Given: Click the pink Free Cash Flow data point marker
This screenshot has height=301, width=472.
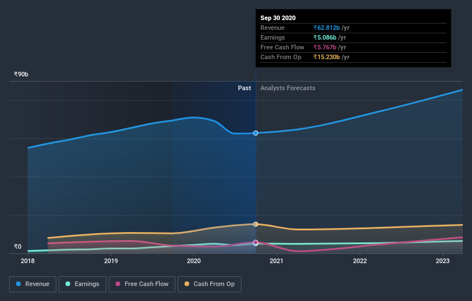Looking at the screenshot, I should pos(256,242).
